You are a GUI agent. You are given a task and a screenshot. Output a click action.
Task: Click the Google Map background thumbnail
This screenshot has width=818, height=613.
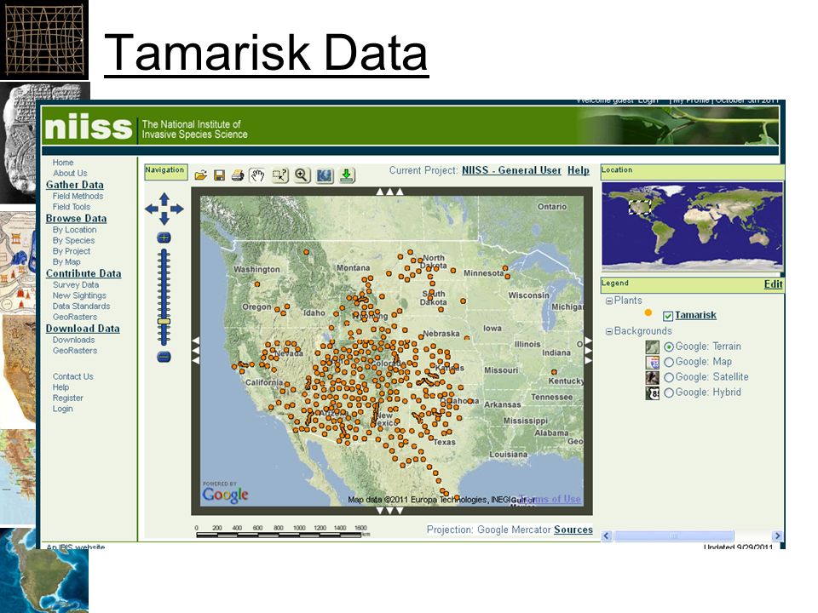(652, 363)
